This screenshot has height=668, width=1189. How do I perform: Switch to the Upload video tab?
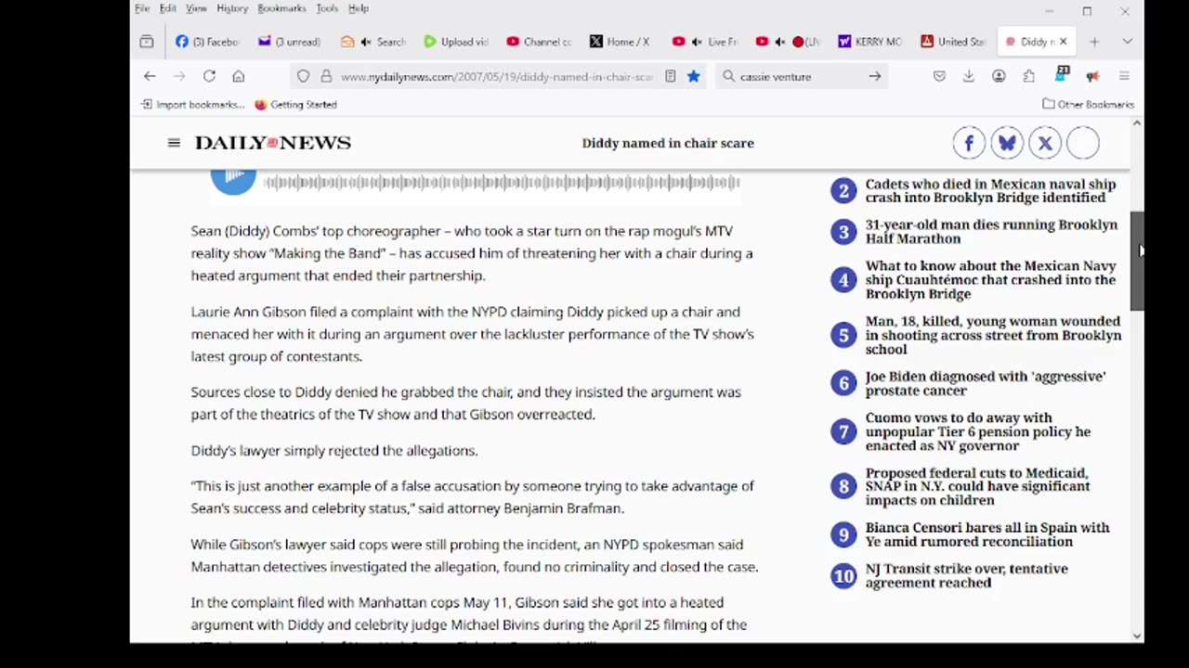(x=455, y=42)
